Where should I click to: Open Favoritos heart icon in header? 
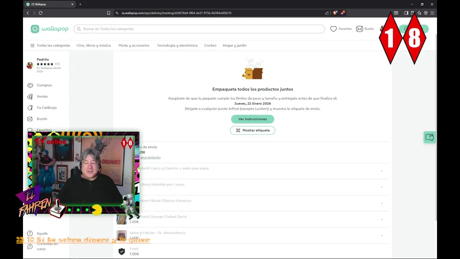[x=333, y=29]
